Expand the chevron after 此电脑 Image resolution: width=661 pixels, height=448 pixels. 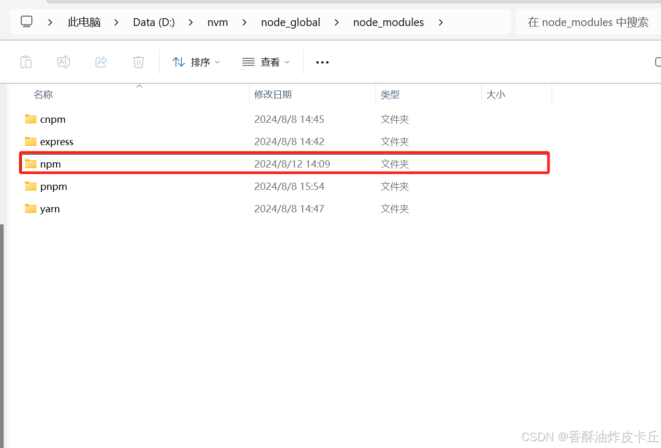117,22
